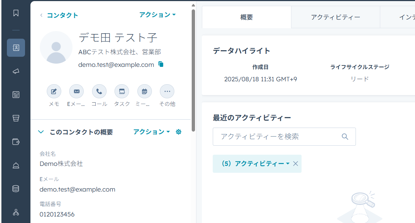The image size is (415, 223).
Task: Open the (5) アクティビティー filter dropdown
Action: pyautogui.click(x=255, y=164)
